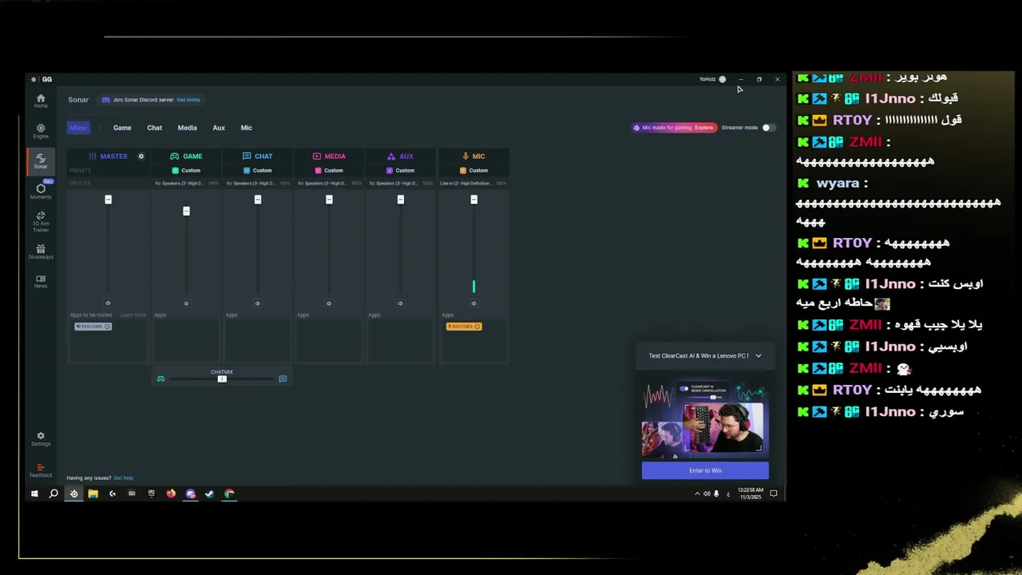Open Giveaways in the sidebar

tap(41, 252)
